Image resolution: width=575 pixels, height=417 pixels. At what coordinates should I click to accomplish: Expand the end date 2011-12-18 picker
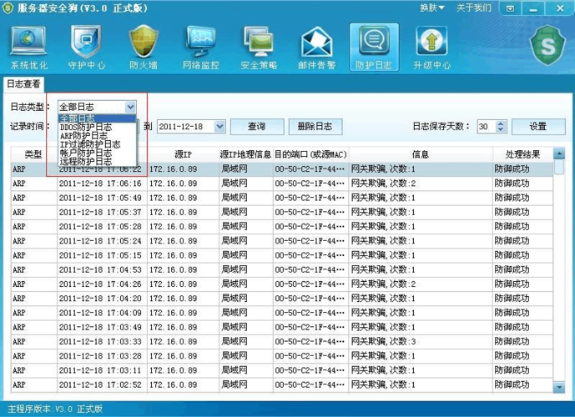click(x=219, y=127)
